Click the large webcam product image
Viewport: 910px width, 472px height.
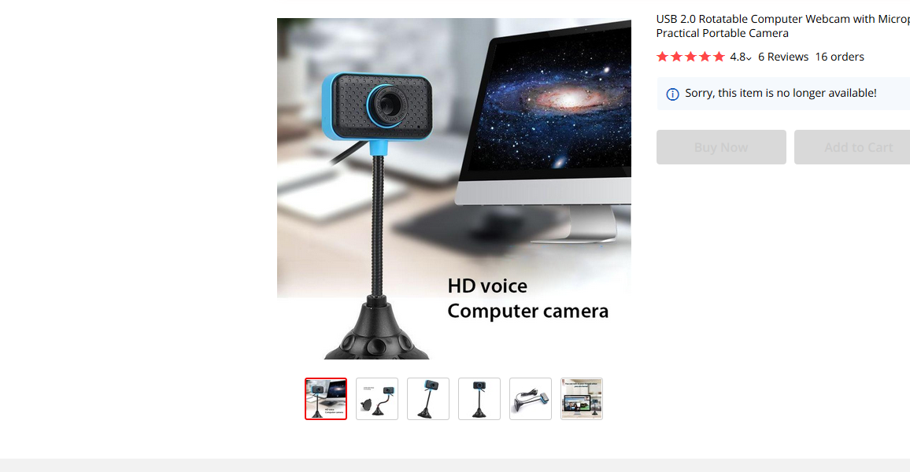click(454, 189)
